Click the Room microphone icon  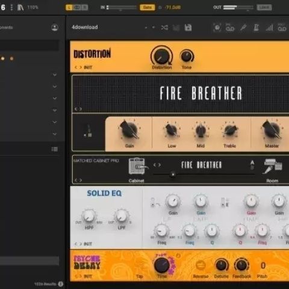click(273, 167)
